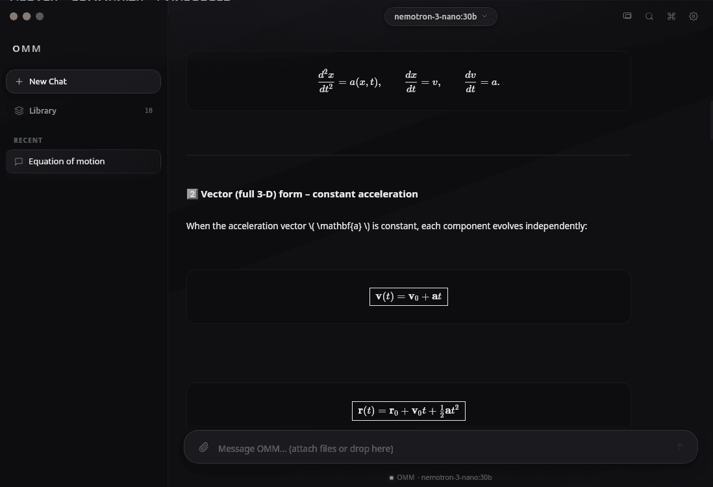Viewport: 713px width, 487px height.
Task: Expand the chevron on the model selector
Action: (484, 16)
